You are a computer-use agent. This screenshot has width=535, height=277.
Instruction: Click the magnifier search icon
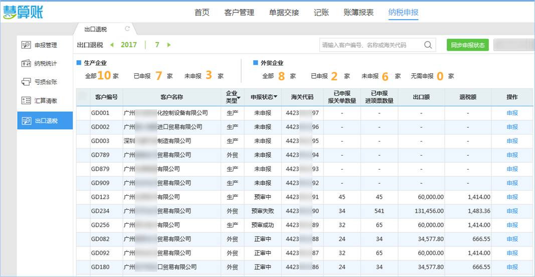428,45
